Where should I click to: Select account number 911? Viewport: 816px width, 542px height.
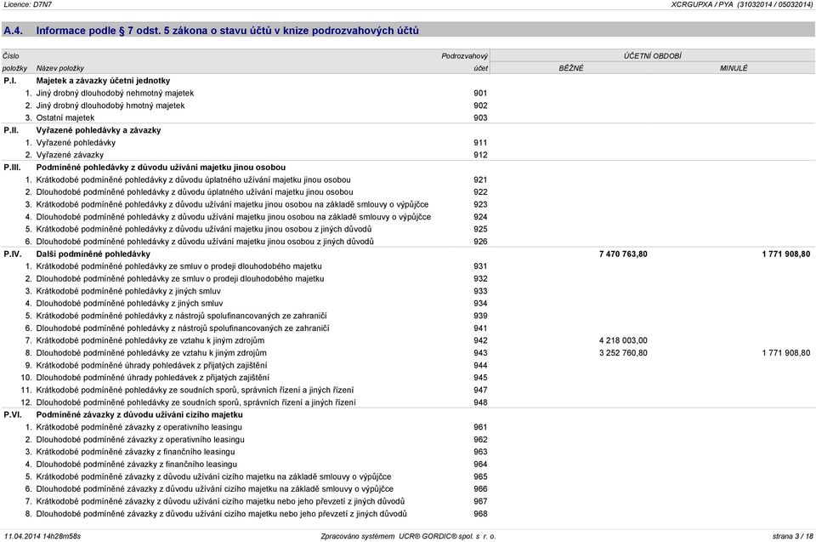pos(480,143)
